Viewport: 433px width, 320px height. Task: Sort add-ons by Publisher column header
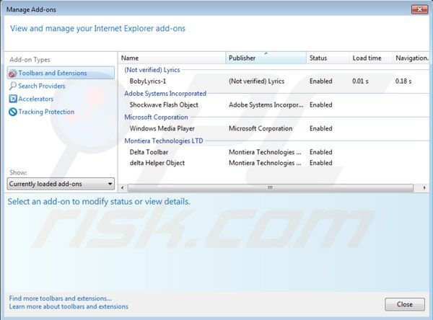point(266,58)
